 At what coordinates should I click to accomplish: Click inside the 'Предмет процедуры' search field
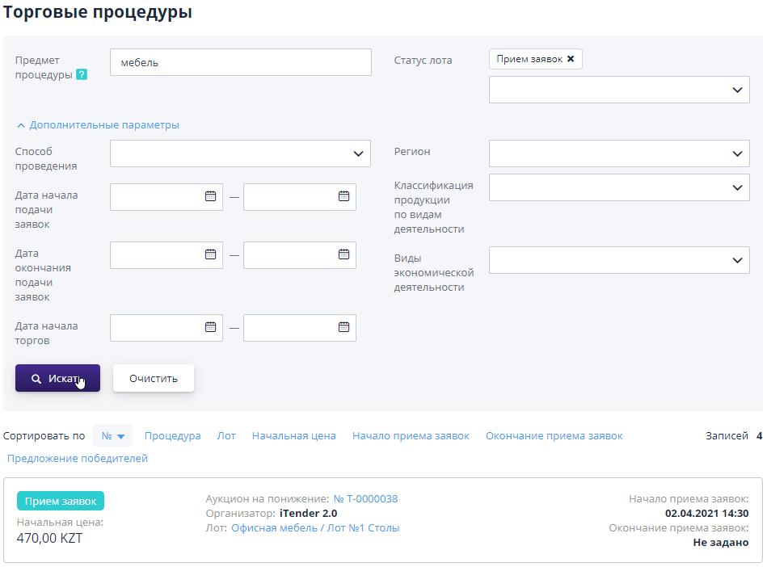239,61
